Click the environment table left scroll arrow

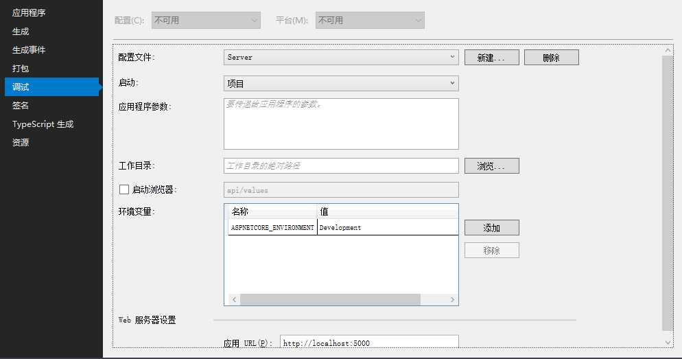[234, 299]
